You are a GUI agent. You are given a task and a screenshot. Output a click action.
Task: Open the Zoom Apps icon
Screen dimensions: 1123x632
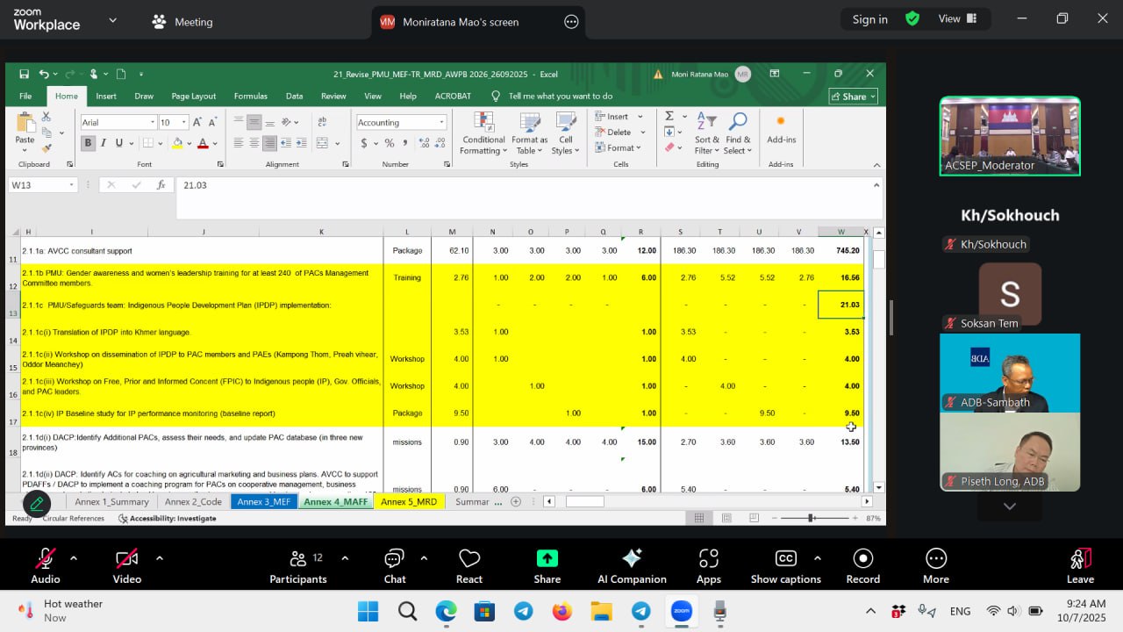(x=708, y=559)
